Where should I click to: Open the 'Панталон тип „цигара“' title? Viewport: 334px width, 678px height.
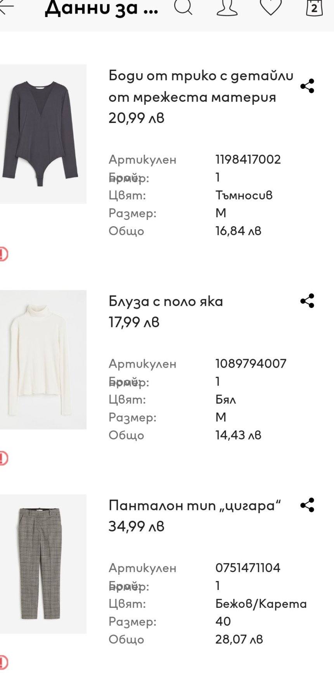tap(194, 505)
